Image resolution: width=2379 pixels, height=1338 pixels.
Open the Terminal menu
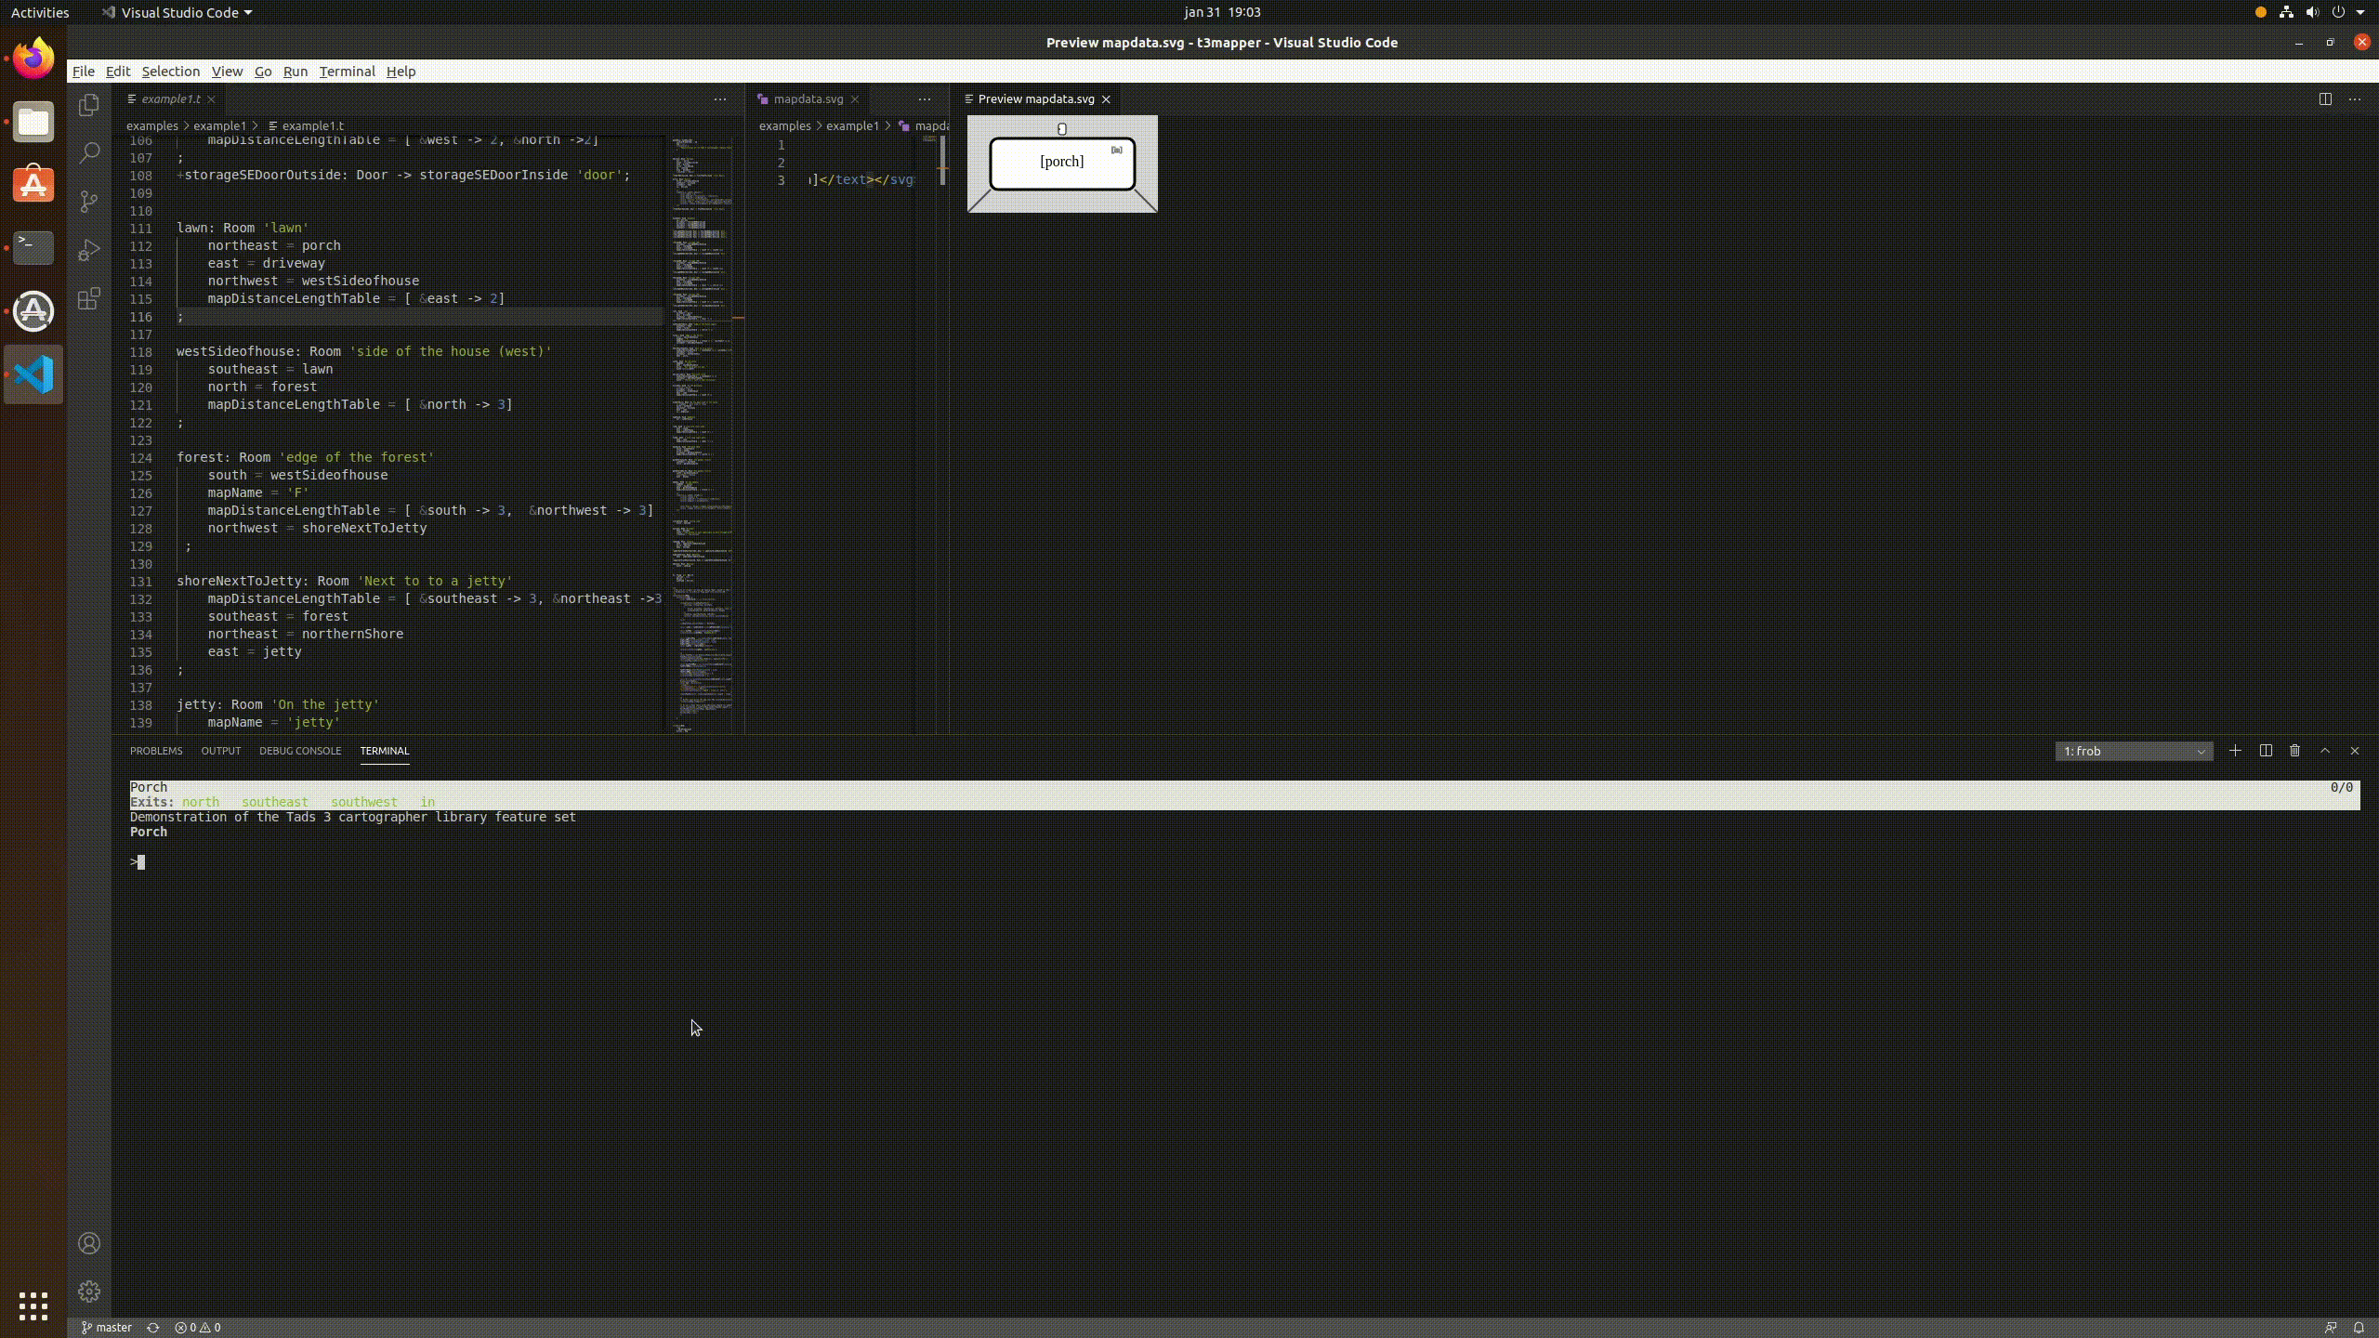point(347,72)
